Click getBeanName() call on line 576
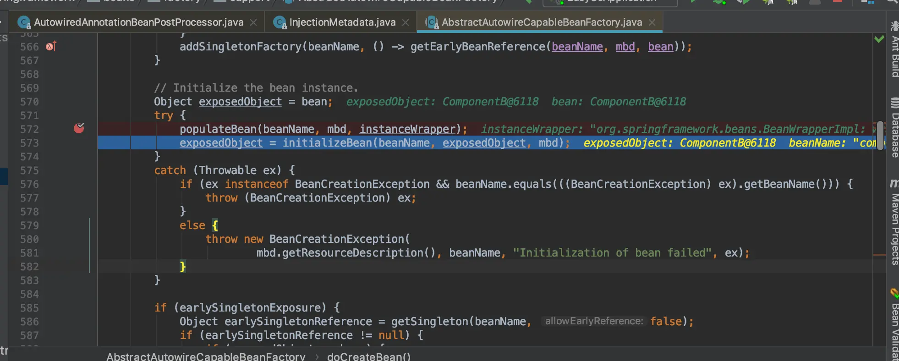This screenshot has height=361, width=899. [785, 184]
